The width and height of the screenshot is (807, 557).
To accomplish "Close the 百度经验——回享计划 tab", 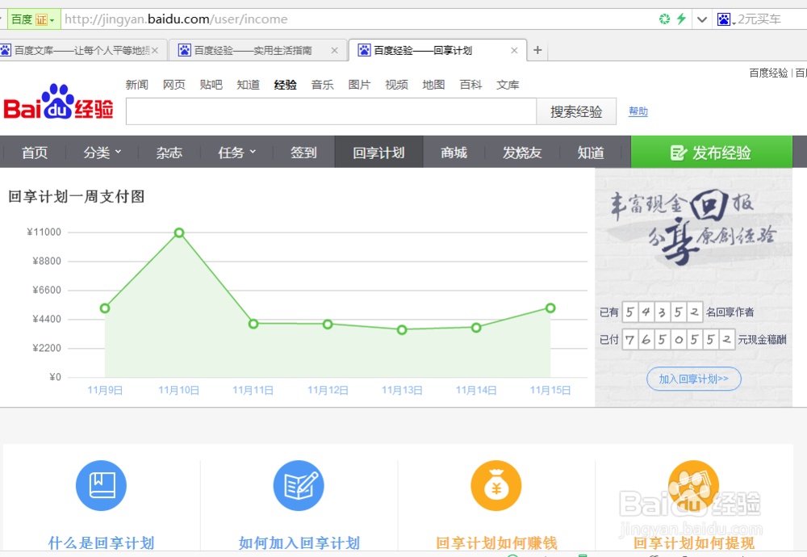I will click(x=514, y=50).
